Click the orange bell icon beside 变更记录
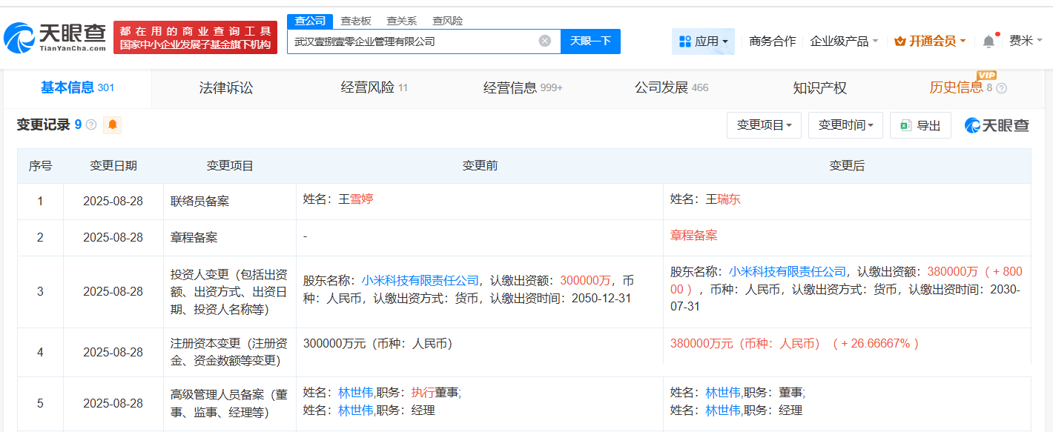1053x432 pixels. coord(112,125)
